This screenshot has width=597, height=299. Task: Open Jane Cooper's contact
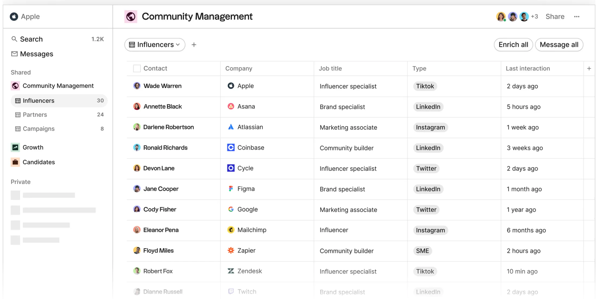point(161,189)
